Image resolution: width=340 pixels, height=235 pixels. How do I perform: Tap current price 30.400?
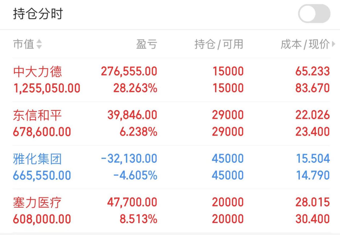[312, 219]
